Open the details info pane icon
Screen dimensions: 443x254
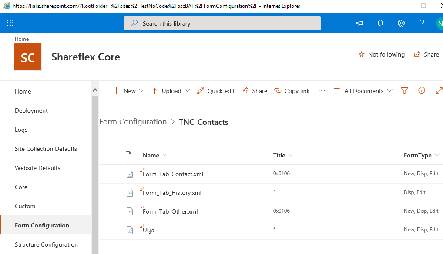click(422, 90)
